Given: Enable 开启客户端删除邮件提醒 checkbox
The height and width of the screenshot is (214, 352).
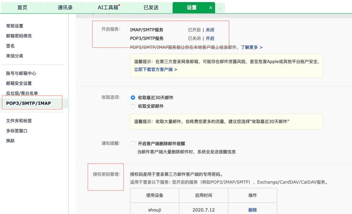Looking at the screenshot, I should coord(132,143).
